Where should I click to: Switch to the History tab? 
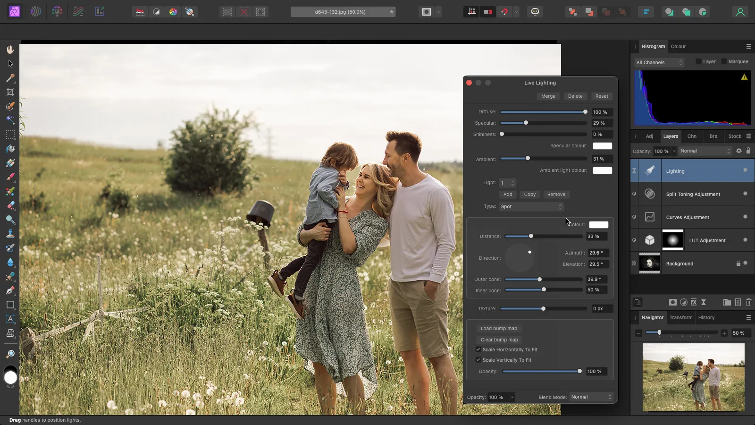coord(706,318)
